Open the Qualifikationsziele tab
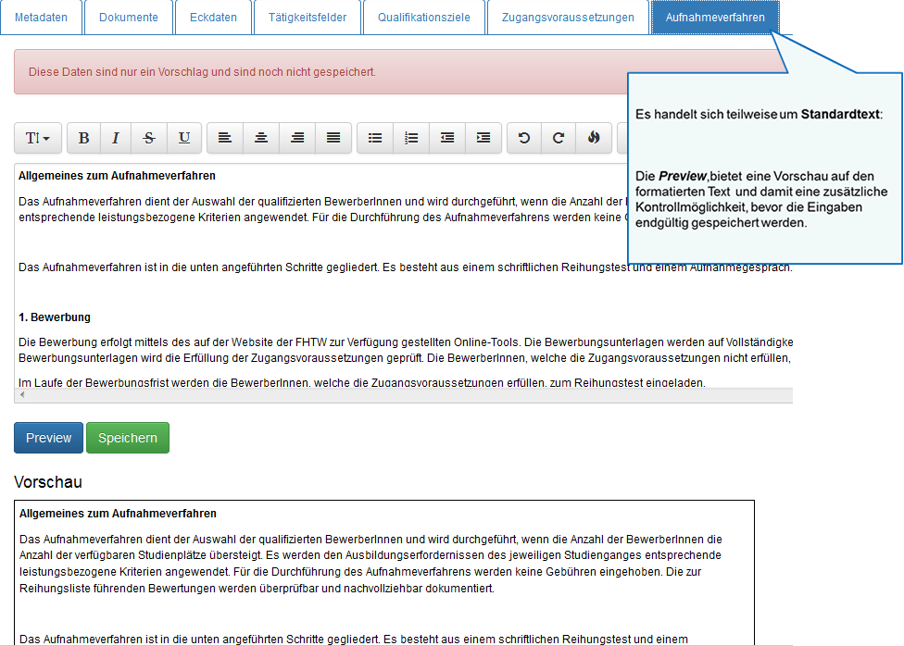904x646 pixels. click(x=423, y=18)
